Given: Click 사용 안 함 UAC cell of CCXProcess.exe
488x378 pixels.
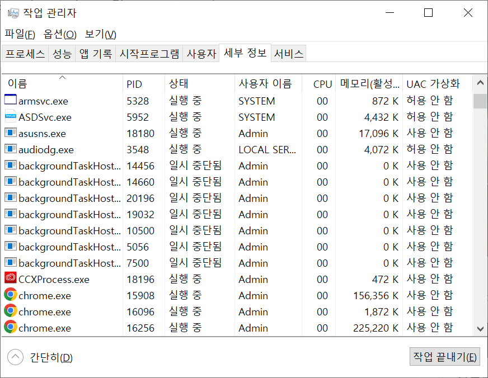Looking at the screenshot, I should click(430, 279).
